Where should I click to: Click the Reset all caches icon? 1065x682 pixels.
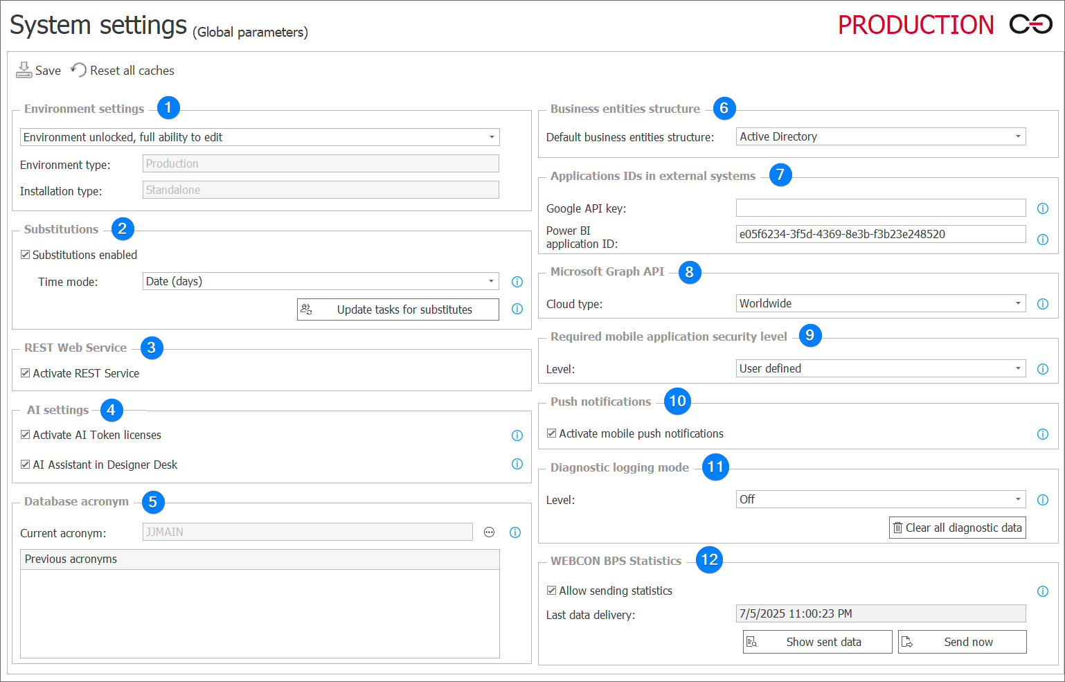79,70
